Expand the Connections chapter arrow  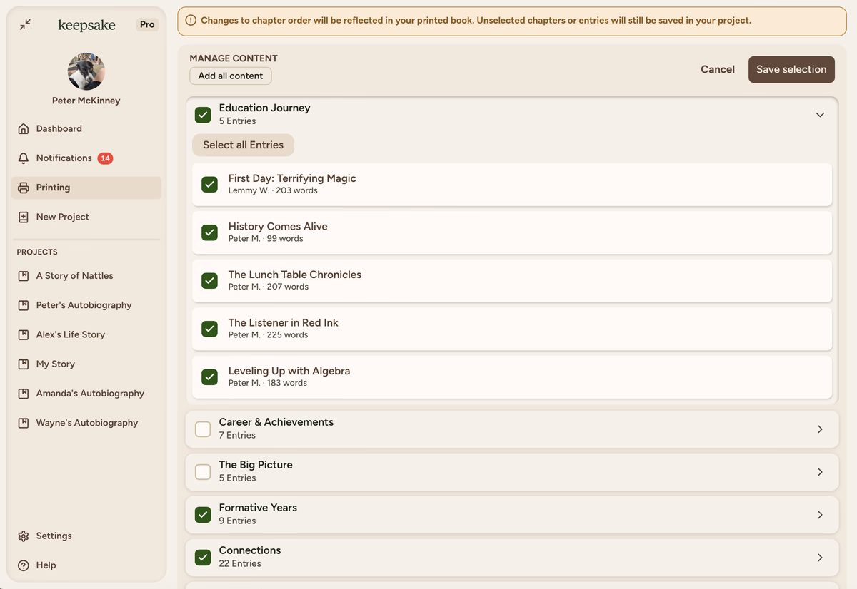820,558
